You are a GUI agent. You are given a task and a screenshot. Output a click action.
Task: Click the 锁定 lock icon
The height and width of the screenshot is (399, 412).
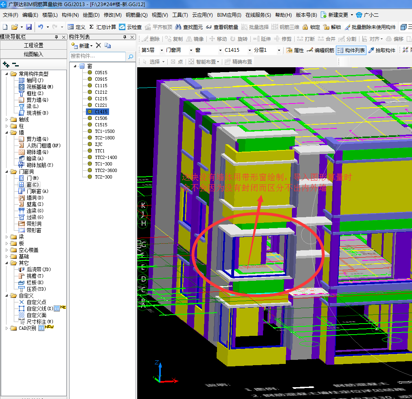[305, 27]
